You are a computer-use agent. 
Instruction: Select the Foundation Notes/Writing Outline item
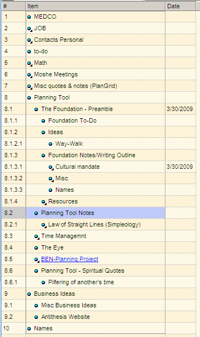(x=92, y=155)
